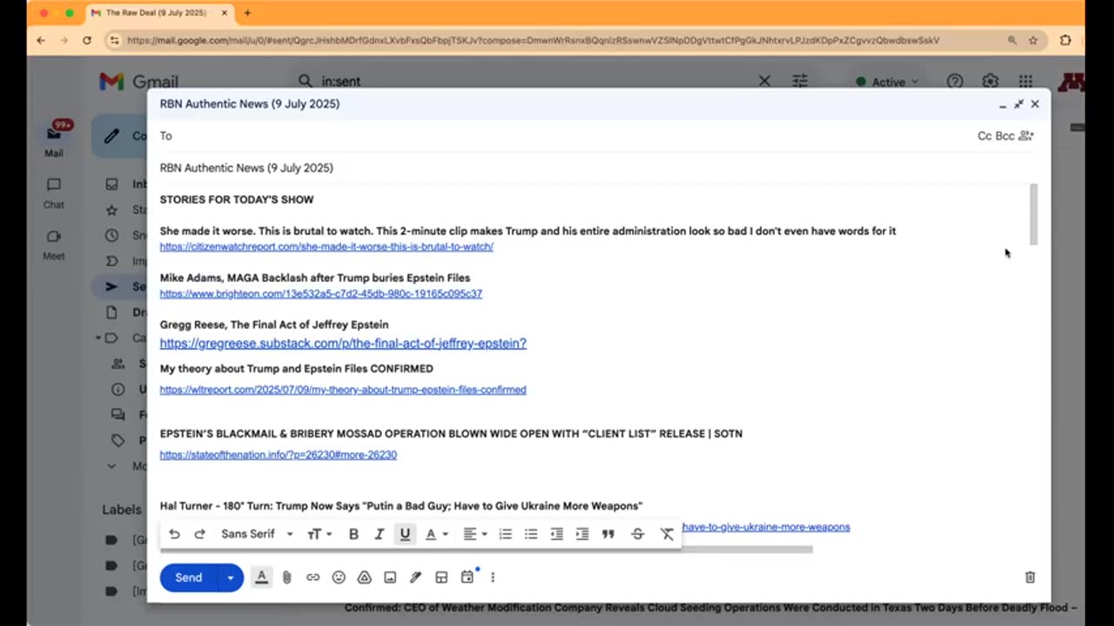Click the browser address bar URL
Screen dimensions: 1114x626
tap(533, 40)
